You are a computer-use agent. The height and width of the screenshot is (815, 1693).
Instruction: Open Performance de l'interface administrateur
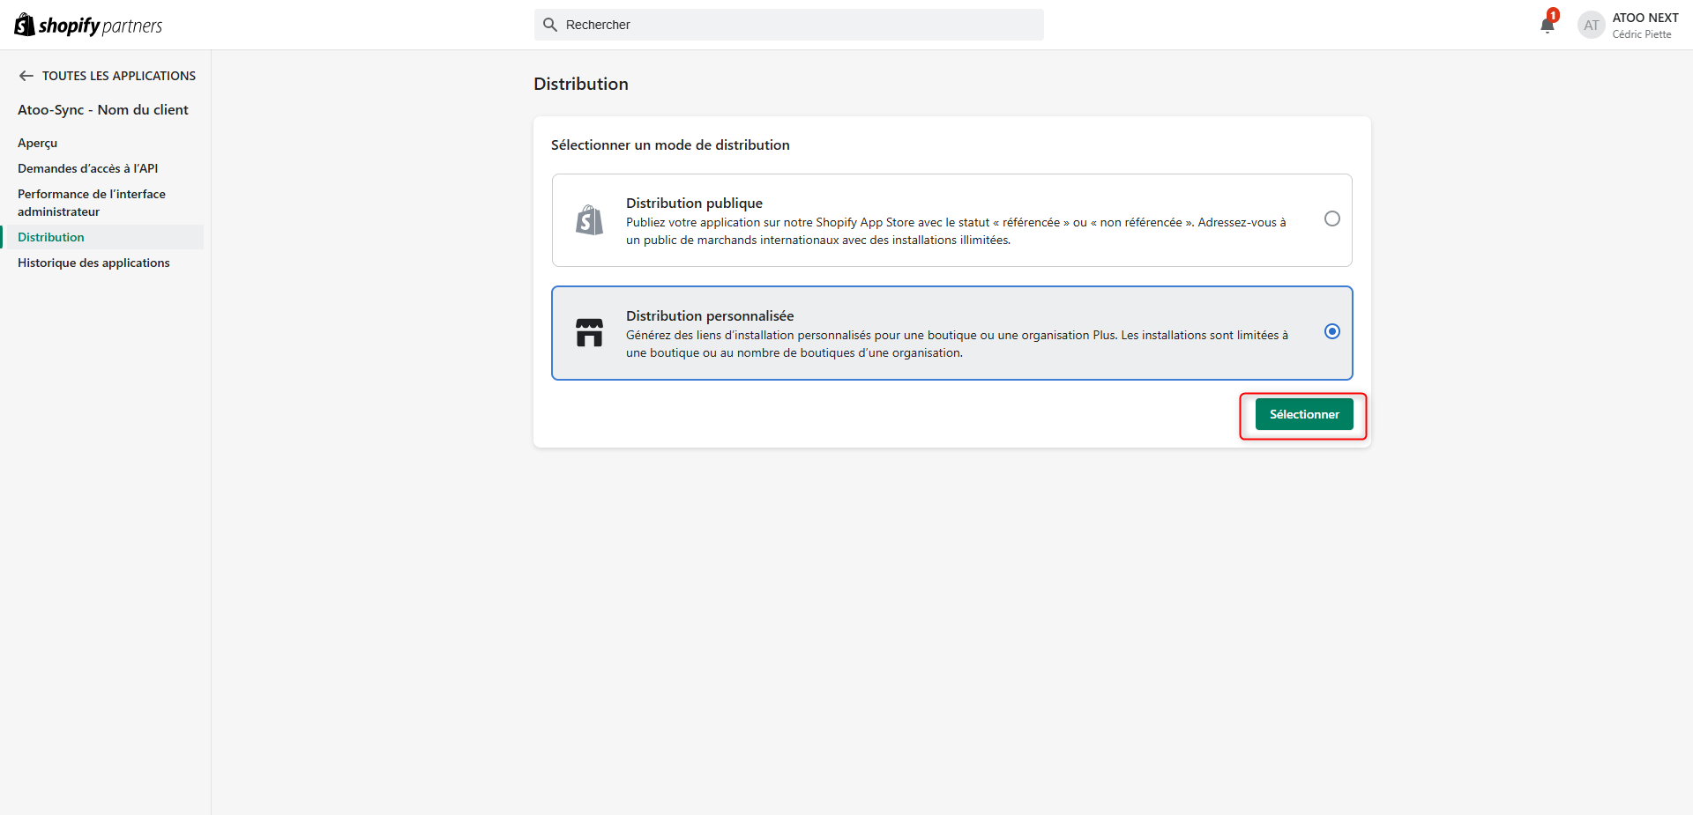[x=92, y=203]
